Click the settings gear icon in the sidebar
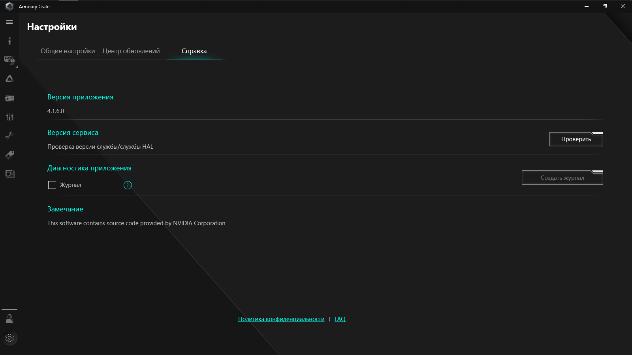Image resolution: width=632 pixels, height=355 pixels. pos(9,338)
